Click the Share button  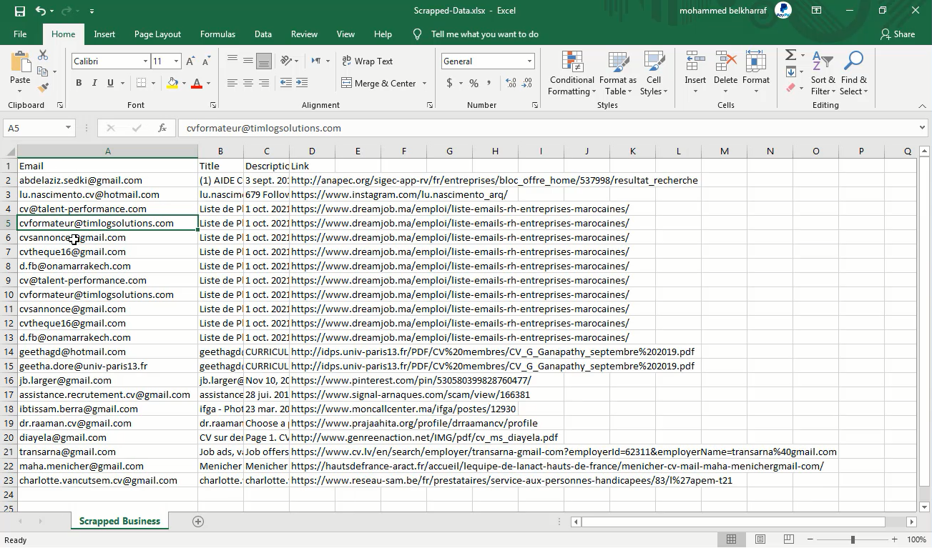click(x=898, y=34)
